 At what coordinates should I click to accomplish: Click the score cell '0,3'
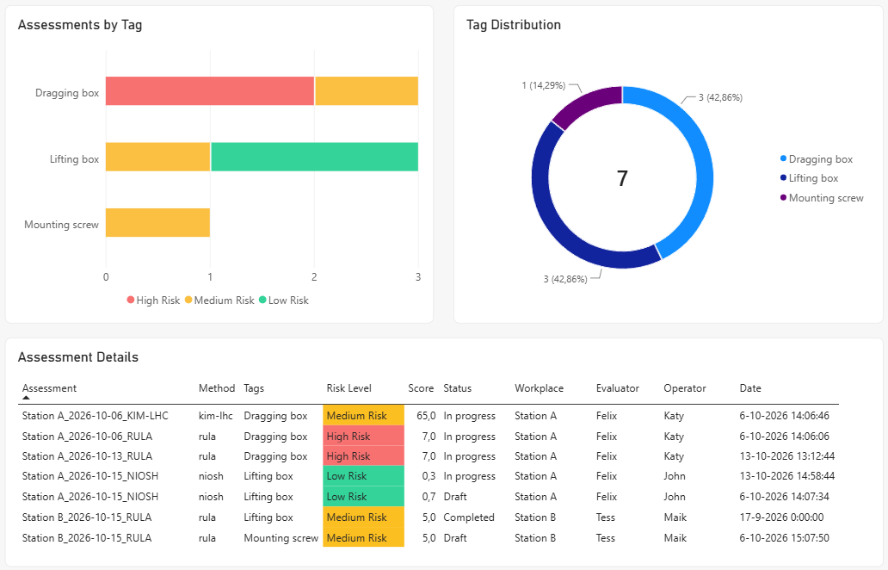click(x=429, y=476)
